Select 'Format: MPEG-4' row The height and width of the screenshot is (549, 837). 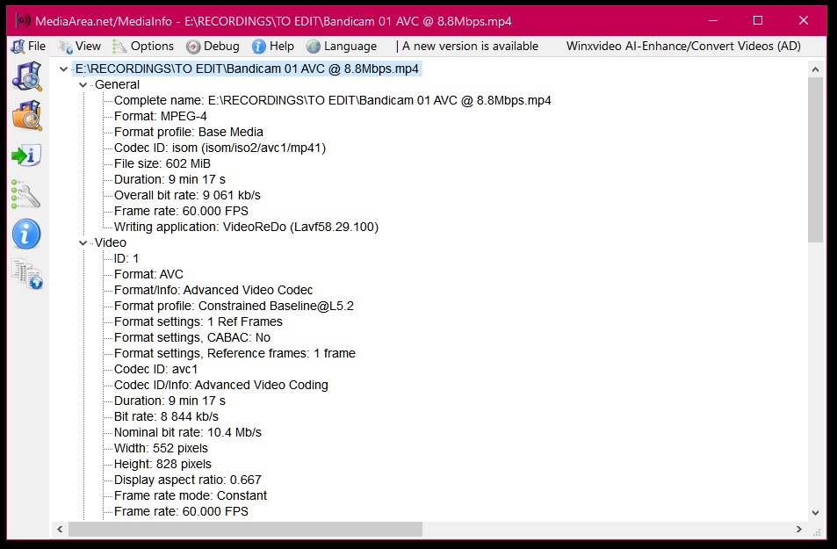[161, 117]
